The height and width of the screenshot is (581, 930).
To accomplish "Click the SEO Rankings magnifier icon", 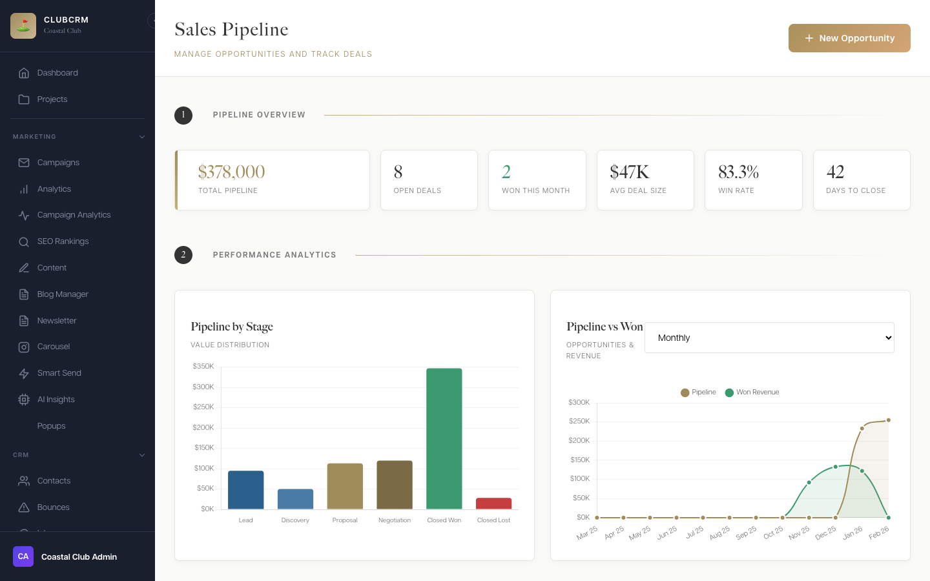I will click(24, 241).
